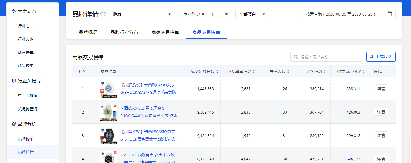Screen dimensions: 411x163
Task: Click the 11,445,653 amount cell
Action: (x=204, y=89)
